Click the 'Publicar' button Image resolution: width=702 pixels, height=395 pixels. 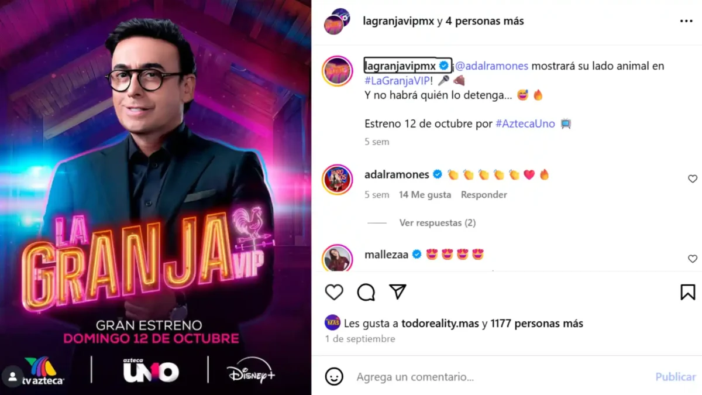676,377
